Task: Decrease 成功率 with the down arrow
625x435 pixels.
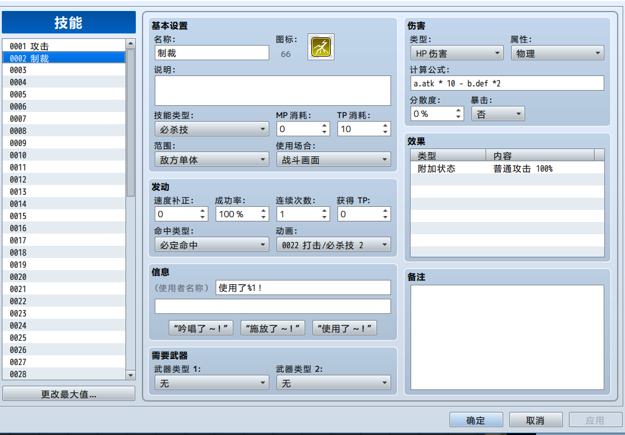Action: (x=263, y=217)
